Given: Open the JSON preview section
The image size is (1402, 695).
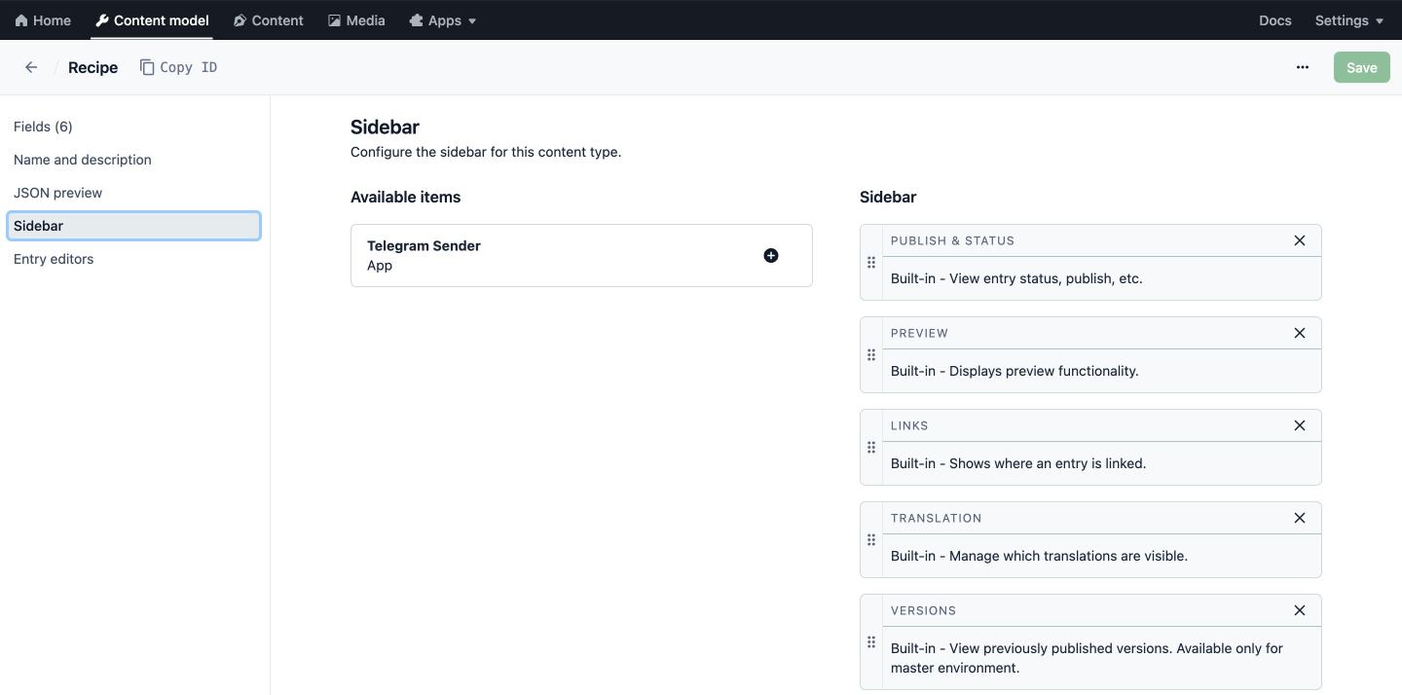Looking at the screenshot, I should tap(57, 192).
